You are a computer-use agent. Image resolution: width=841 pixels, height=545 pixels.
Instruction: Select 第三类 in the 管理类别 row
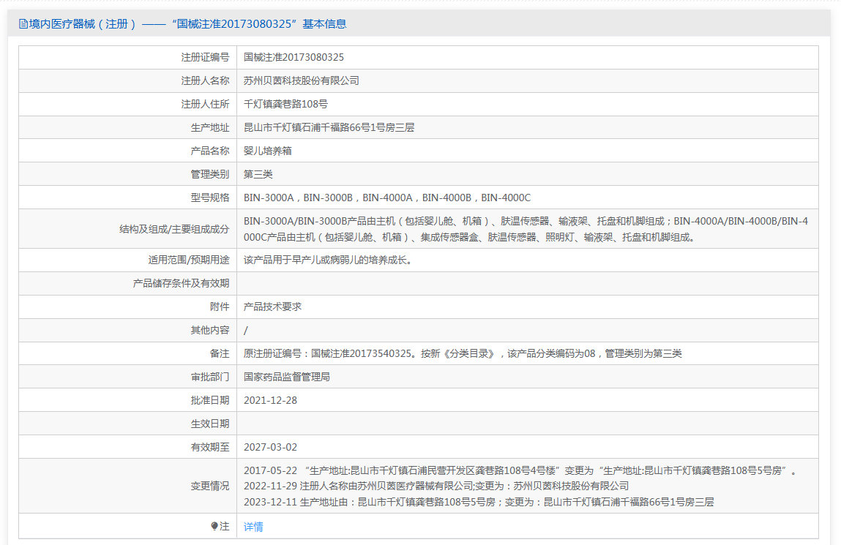[258, 174]
